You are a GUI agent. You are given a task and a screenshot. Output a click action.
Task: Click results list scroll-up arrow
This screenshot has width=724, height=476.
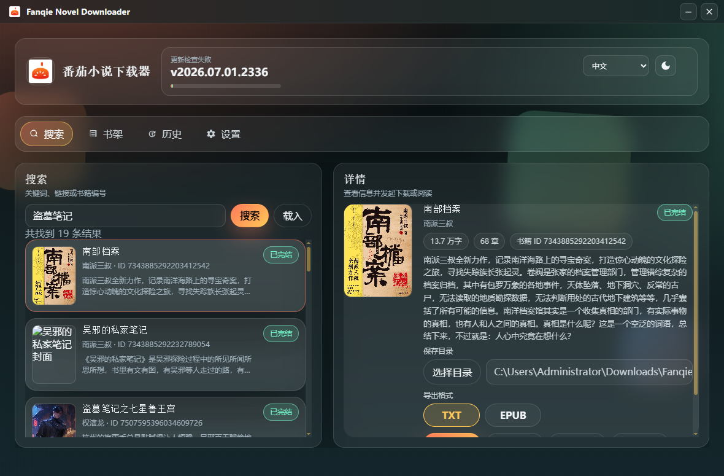tap(309, 243)
